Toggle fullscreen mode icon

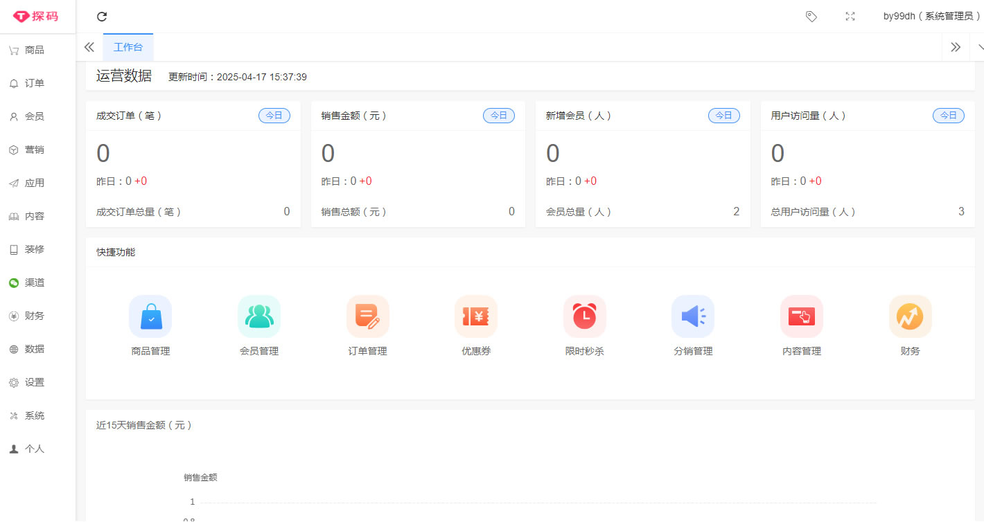850,17
